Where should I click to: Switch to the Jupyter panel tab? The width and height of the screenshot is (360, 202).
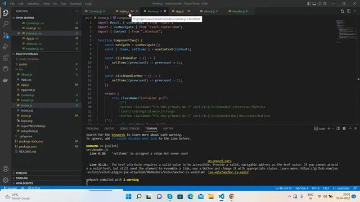[x=168, y=128]
